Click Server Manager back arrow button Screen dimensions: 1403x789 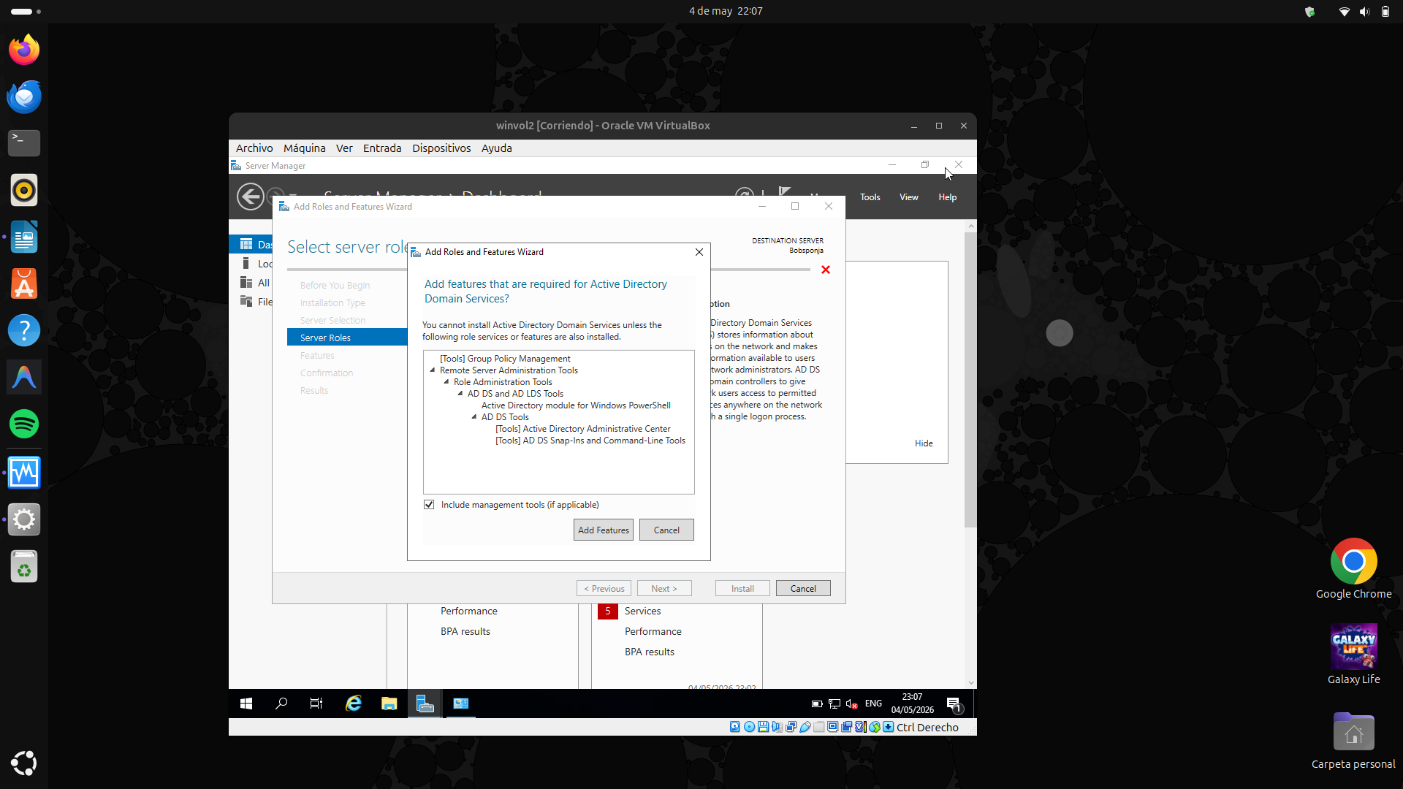251,197
